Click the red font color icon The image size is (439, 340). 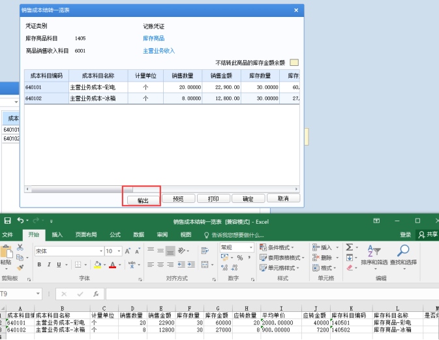point(113,265)
